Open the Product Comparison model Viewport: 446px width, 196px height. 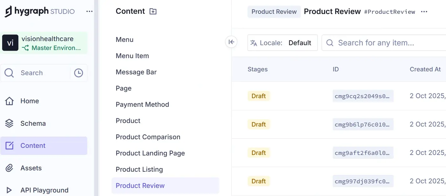click(148, 137)
